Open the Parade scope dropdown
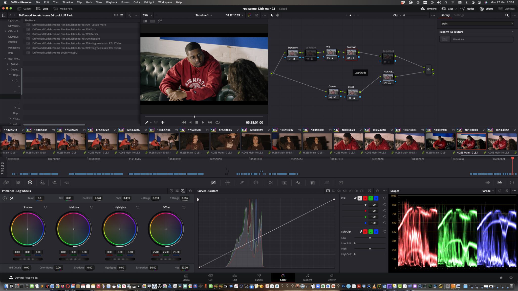Viewport: 518px width, 291px height. click(487, 191)
